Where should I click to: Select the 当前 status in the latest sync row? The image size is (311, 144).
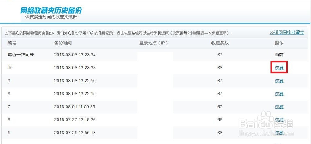(x=279, y=55)
